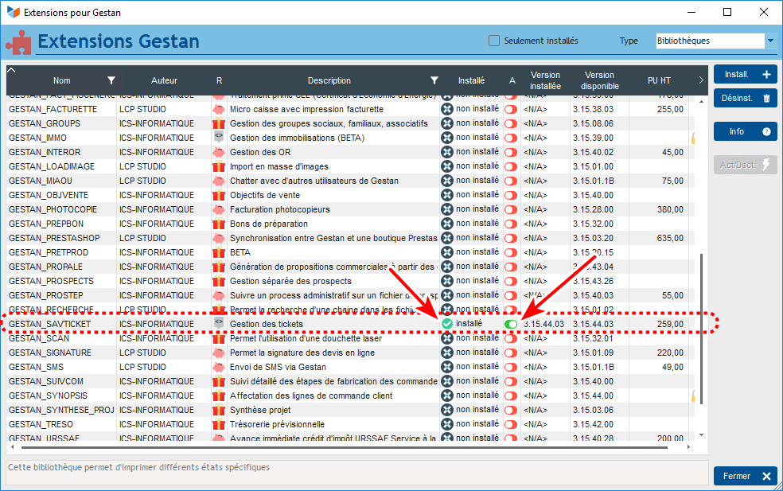This screenshot has width=783, height=491.
Task: Sort the list by the Auteur column header
Action: click(x=164, y=80)
